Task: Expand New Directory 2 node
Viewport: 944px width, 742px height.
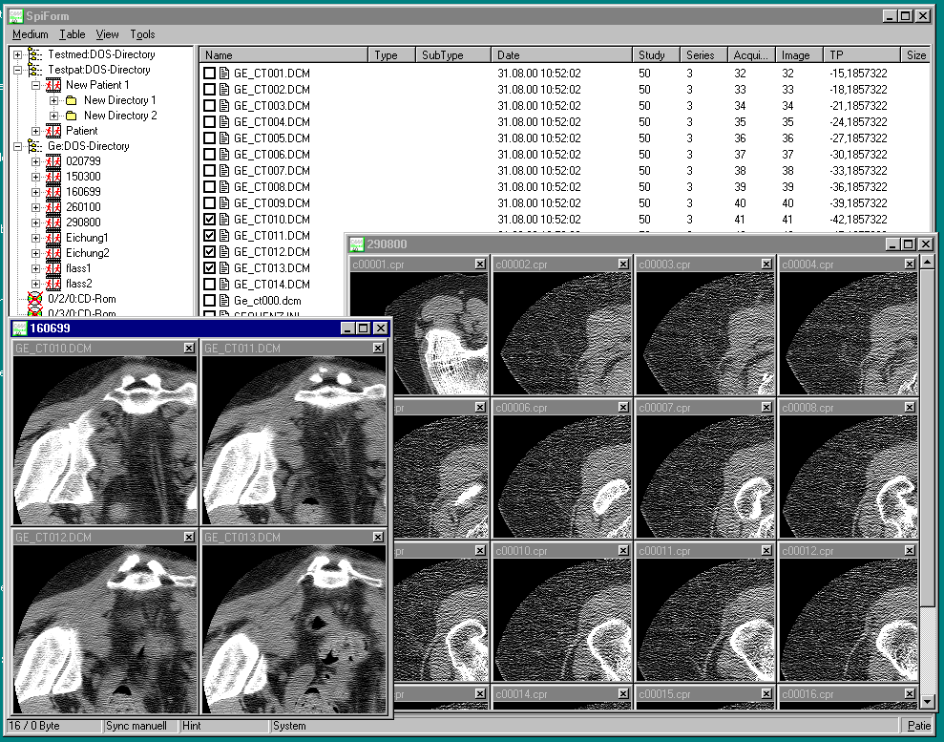Action: 53,116
